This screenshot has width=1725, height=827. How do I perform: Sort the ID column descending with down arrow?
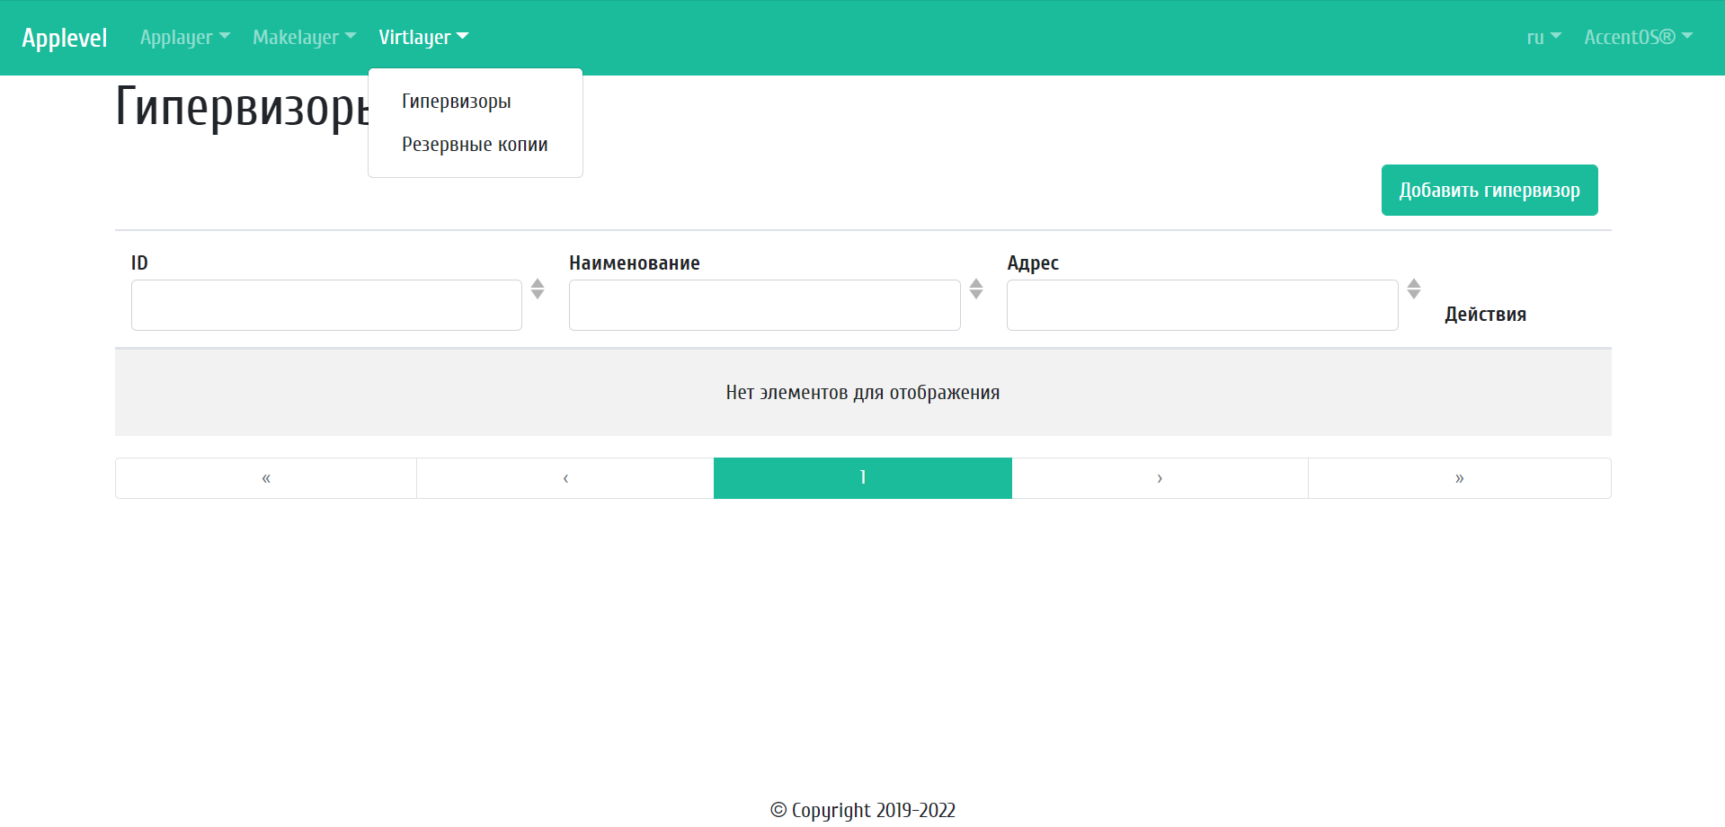pyautogui.click(x=538, y=294)
